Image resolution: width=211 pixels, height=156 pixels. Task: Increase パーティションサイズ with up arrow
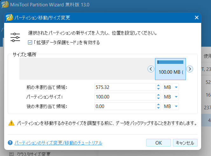tap(158, 95)
